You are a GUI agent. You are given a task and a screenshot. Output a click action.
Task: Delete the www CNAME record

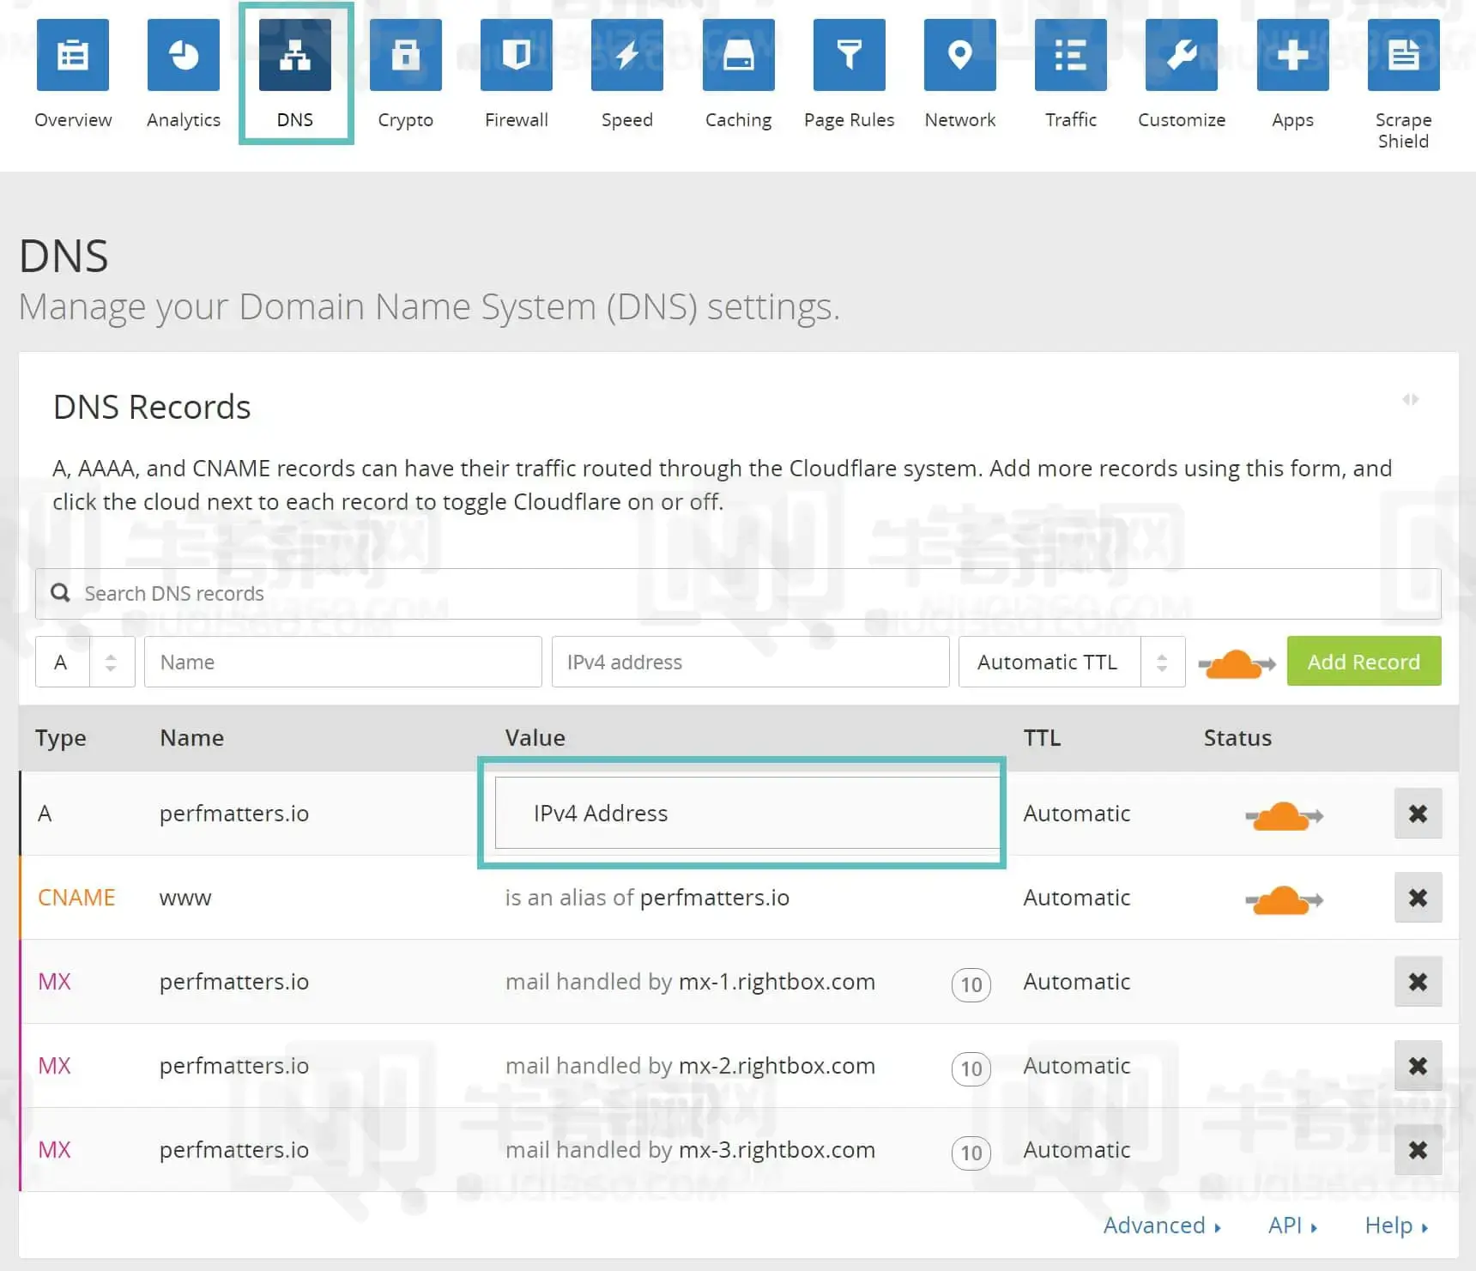point(1419,898)
